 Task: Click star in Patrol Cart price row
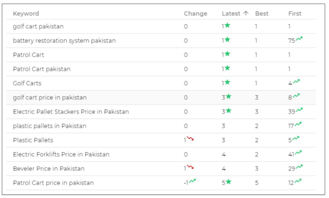point(229,182)
